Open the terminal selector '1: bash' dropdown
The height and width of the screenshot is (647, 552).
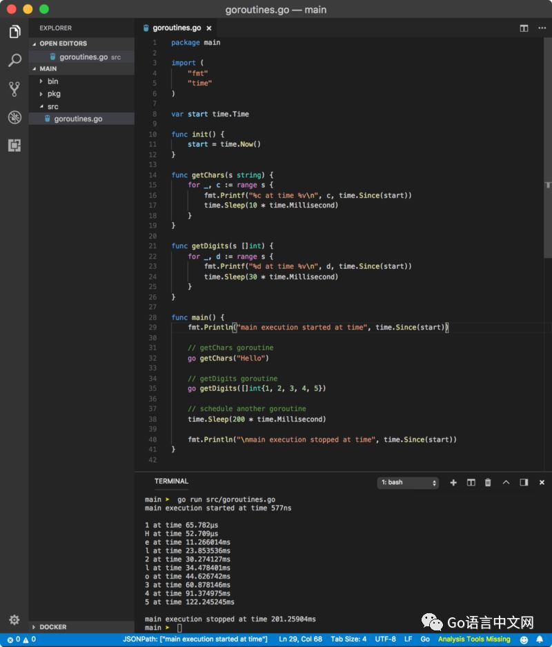(x=408, y=482)
